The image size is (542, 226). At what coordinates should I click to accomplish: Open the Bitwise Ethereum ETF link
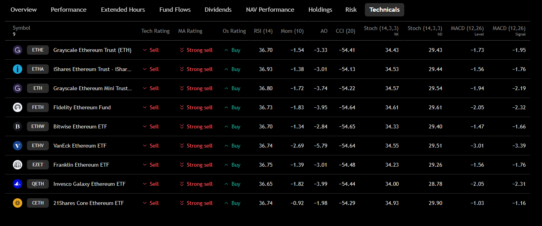point(80,126)
